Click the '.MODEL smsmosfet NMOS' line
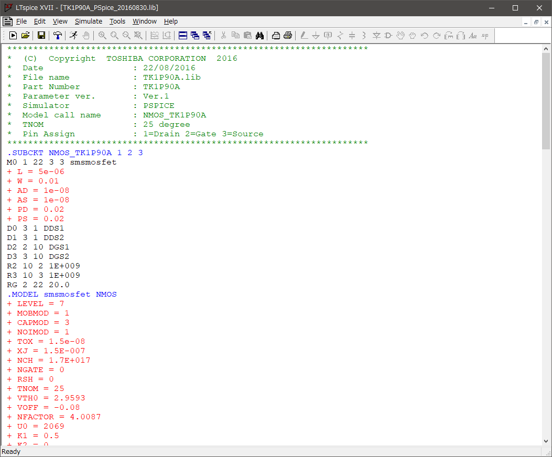Image resolution: width=552 pixels, height=457 pixels. click(x=62, y=295)
